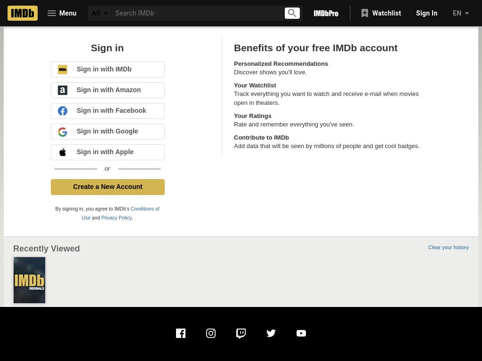Open IMDbPro from the header
The image size is (482, 361).
pos(326,13)
